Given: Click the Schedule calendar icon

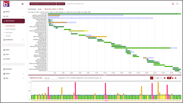Looking at the screenshot, I should tap(4, 69).
